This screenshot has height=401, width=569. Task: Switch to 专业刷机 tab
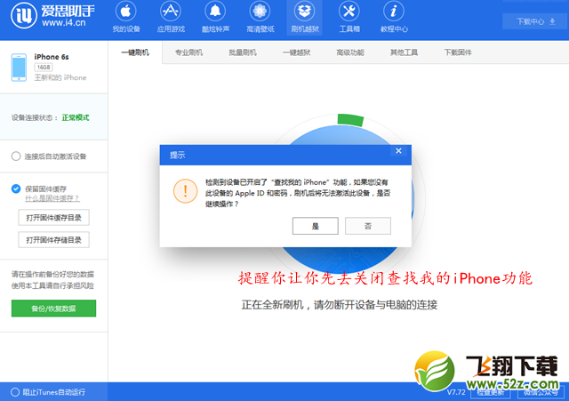point(188,52)
